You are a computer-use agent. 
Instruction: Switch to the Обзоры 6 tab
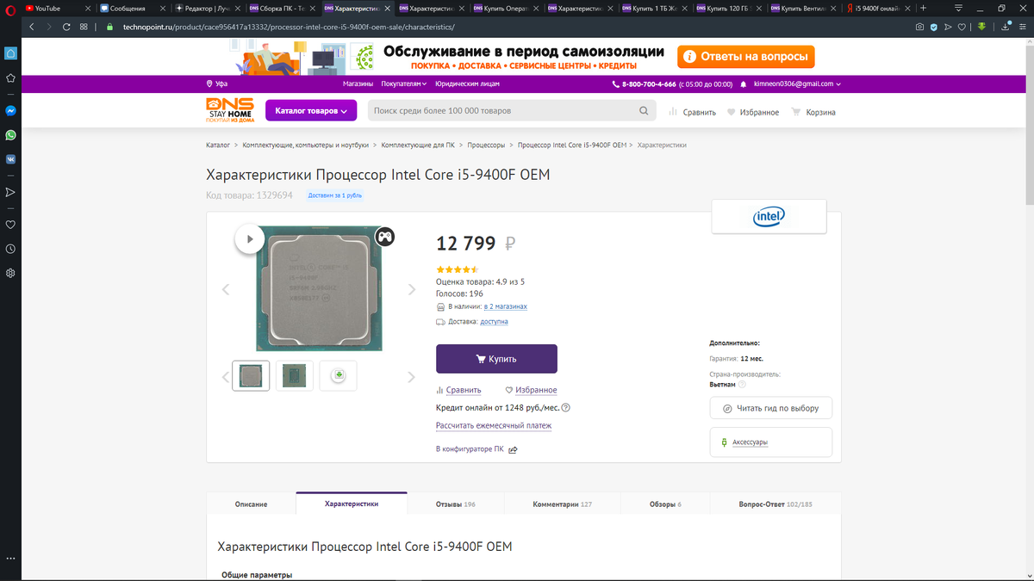665,504
